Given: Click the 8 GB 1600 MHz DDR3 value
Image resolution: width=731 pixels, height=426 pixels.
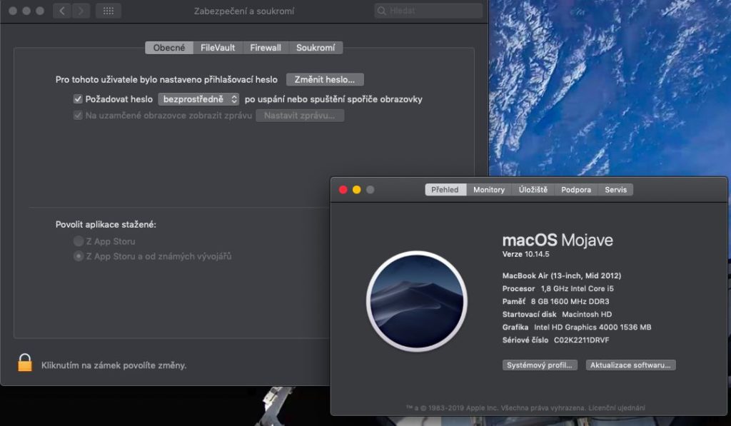Looking at the screenshot, I should click(x=570, y=302).
